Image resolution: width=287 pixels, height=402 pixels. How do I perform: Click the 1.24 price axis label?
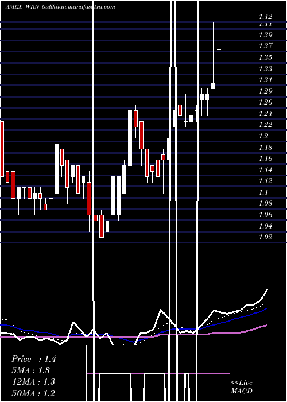coord(265,113)
